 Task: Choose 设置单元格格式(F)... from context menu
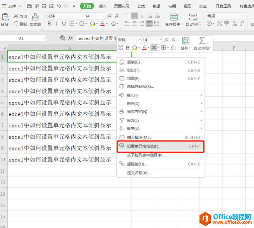point(161,146)
